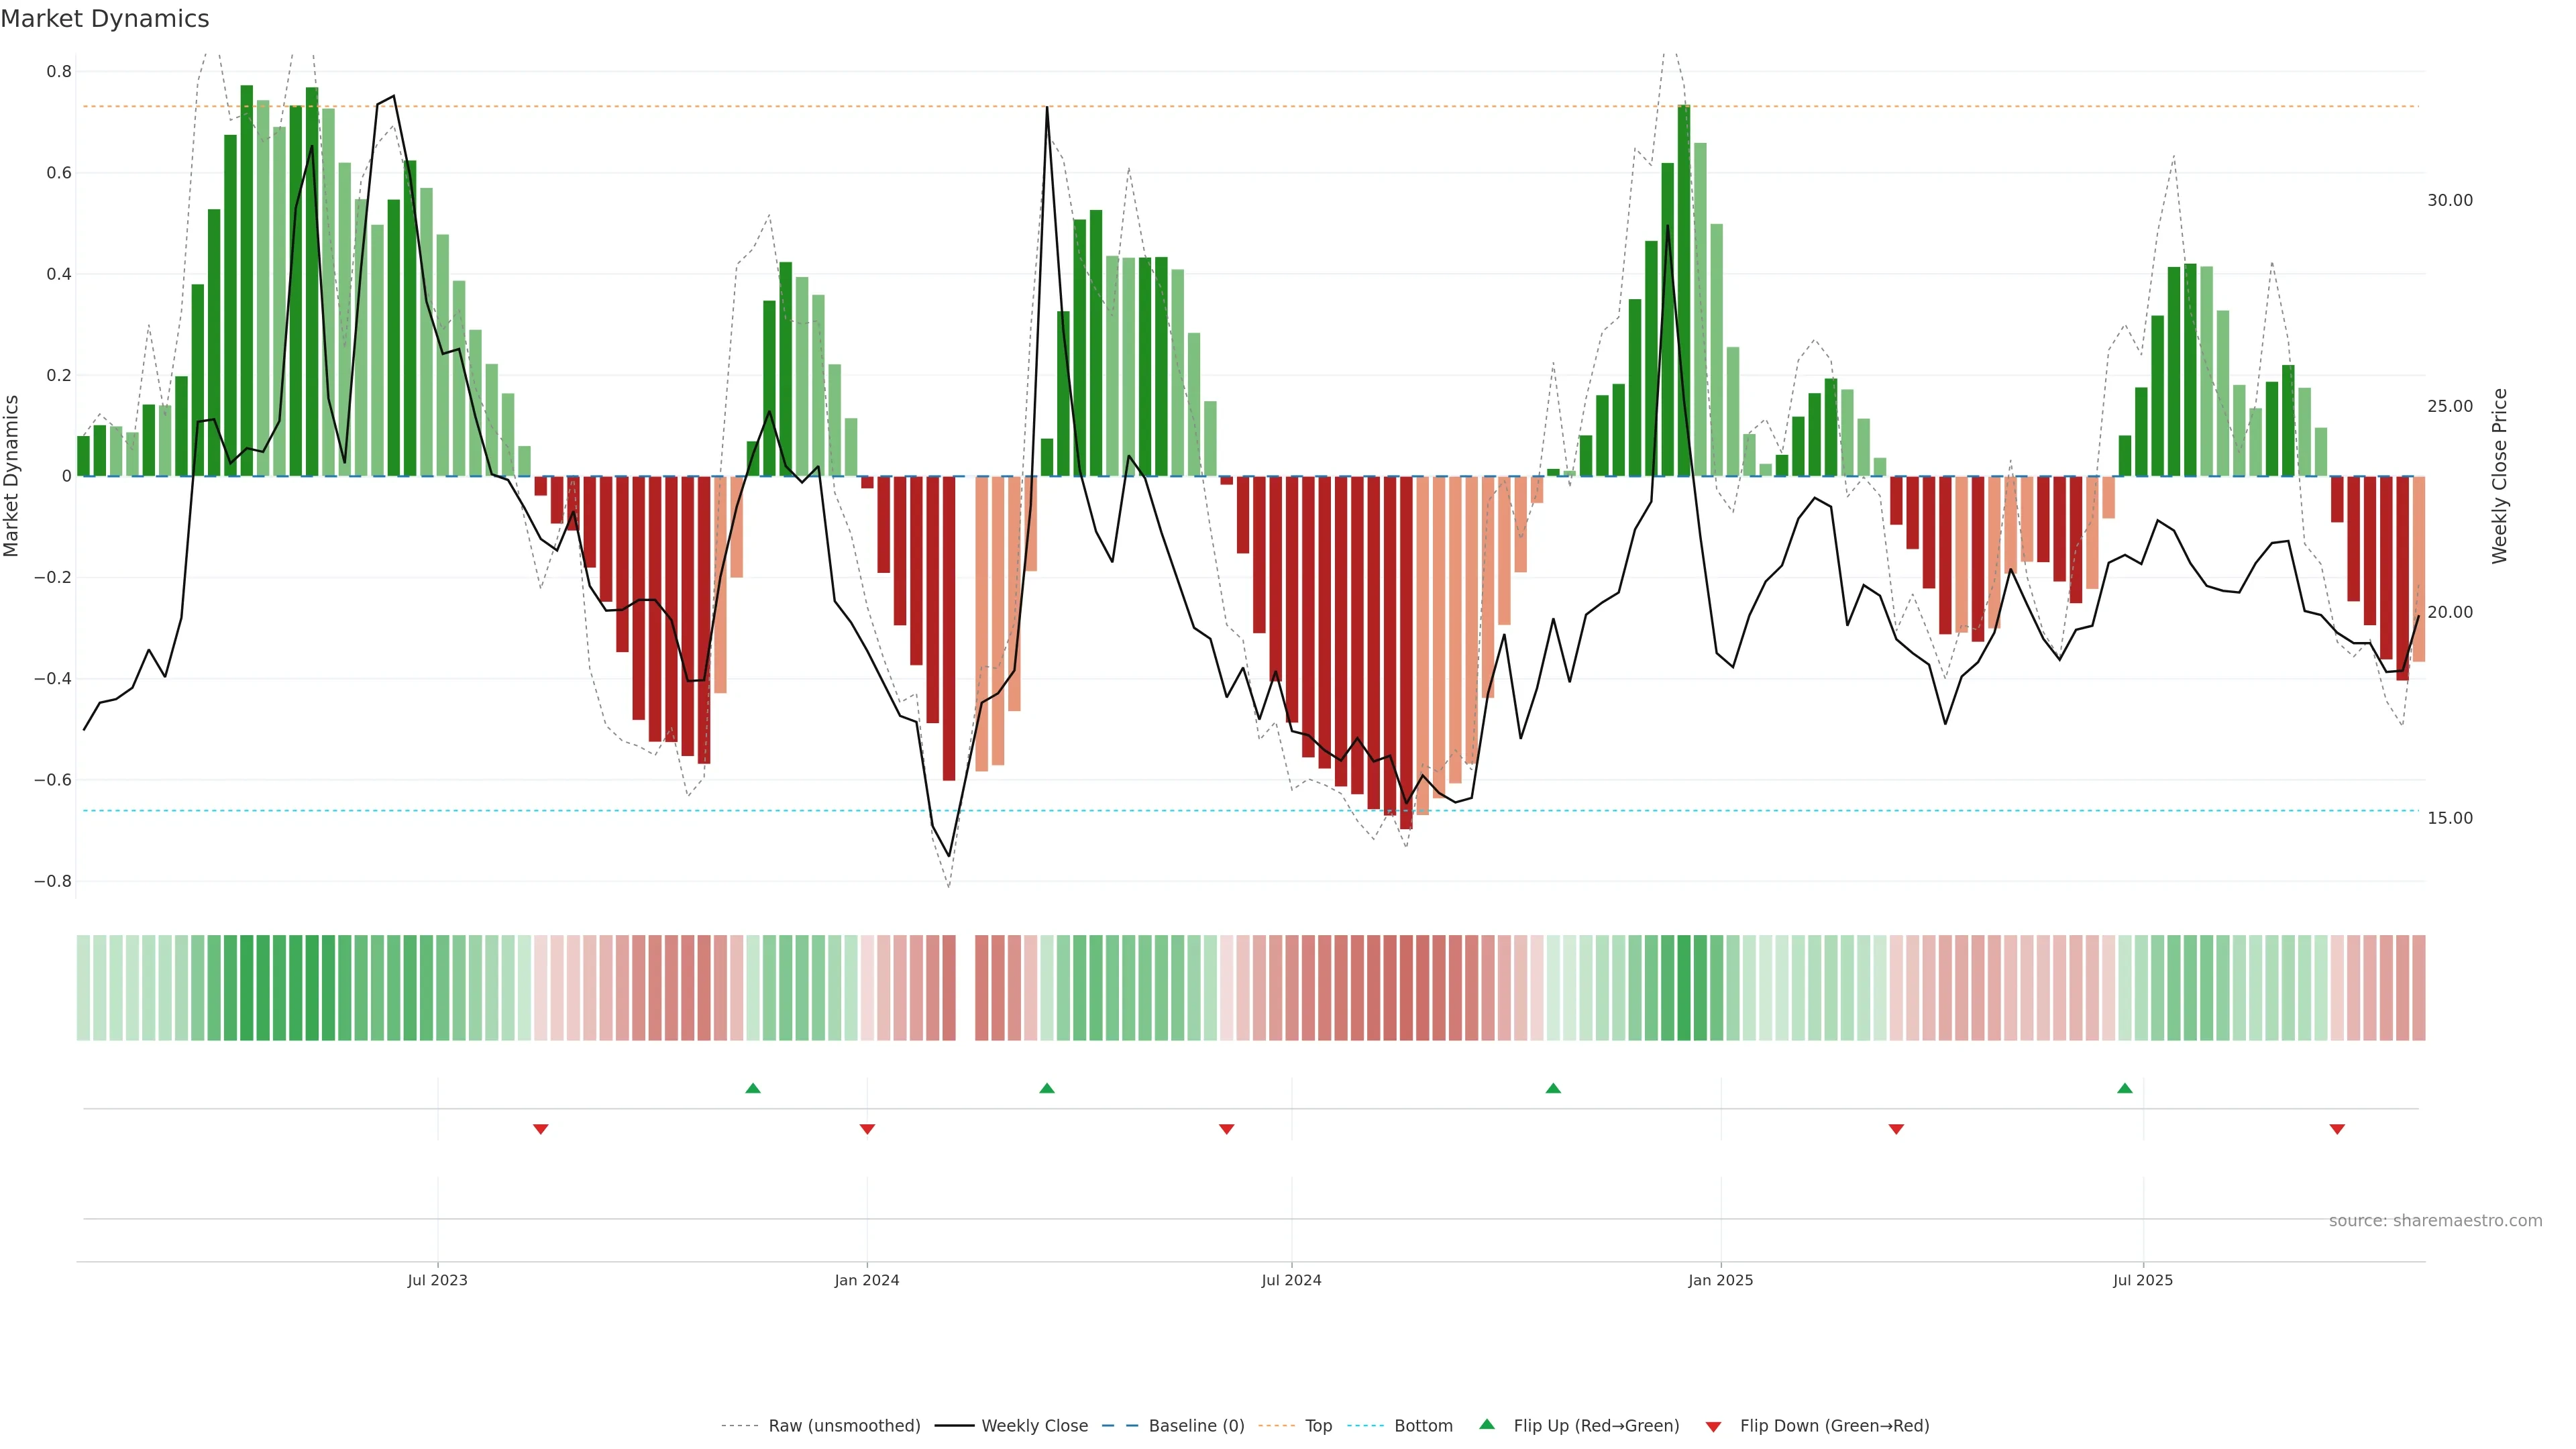Click the red flip-down marker on Jan 2024 gridline
Image resolution: width=2576 pixels, height=1449 pixels.
tap(867, 1129)
